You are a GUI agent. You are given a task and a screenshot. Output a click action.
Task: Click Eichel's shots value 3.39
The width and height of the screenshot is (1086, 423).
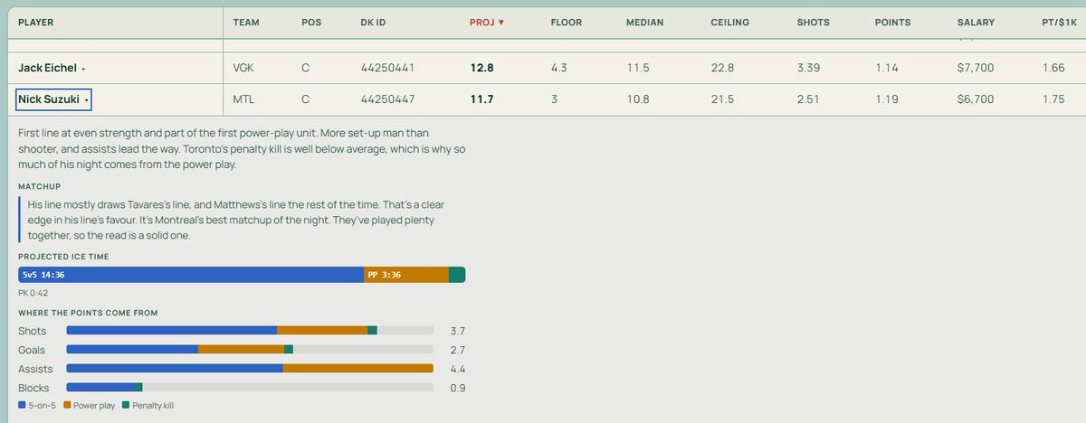[x=808, y=68]
